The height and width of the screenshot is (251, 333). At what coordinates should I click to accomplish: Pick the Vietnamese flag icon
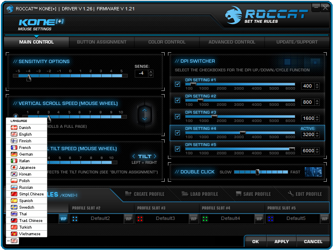tap(14, 234)
